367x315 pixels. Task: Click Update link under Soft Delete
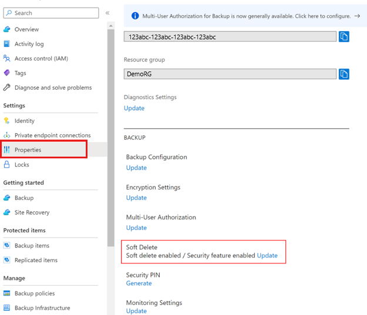267,256
